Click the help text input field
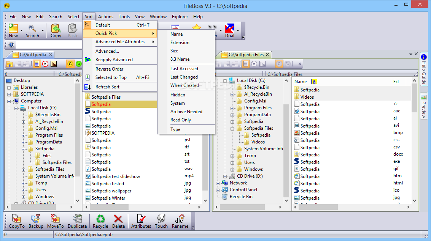This screenshot has width=431, height=241. coord(49,45)
